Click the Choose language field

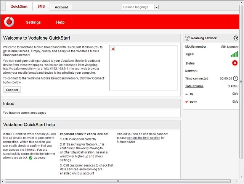point(140,7)
